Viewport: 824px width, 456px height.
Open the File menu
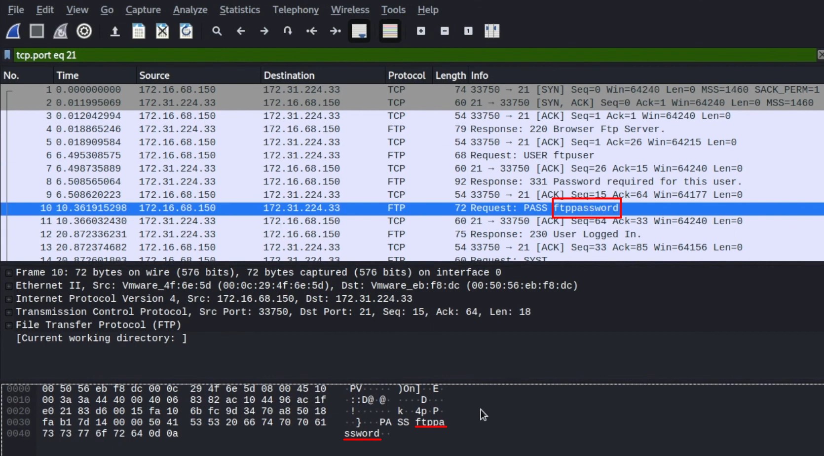coord(16,10)
